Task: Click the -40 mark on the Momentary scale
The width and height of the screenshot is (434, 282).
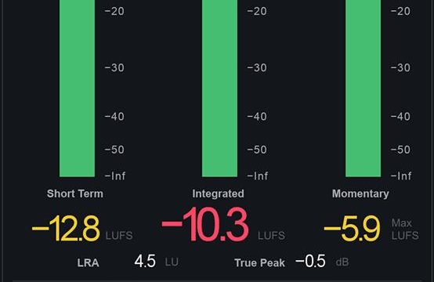Action: tap(400, 117)
